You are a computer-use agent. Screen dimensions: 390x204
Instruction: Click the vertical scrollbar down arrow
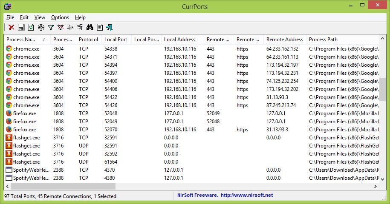click(x=382, y=179)
